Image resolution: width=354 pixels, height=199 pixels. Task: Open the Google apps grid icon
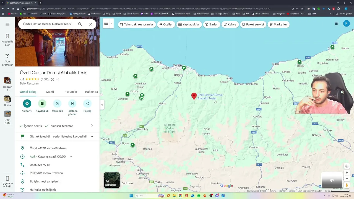pyautogui.click(x=337, y=23)
